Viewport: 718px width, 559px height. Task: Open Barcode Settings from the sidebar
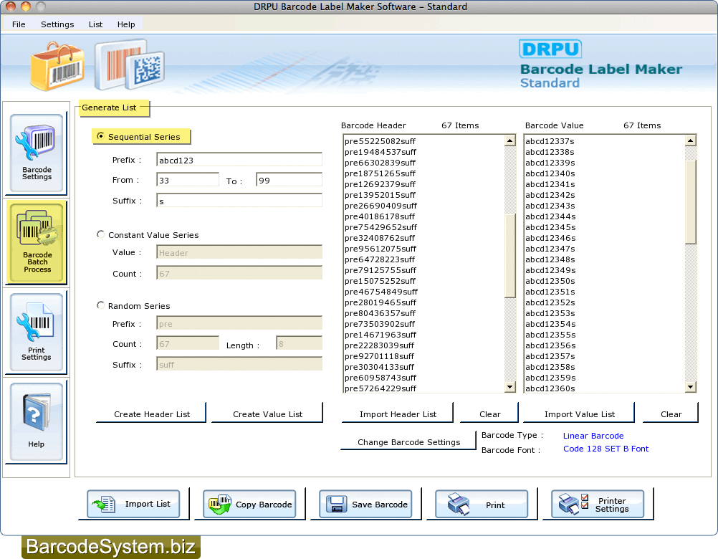pos(37,153)
